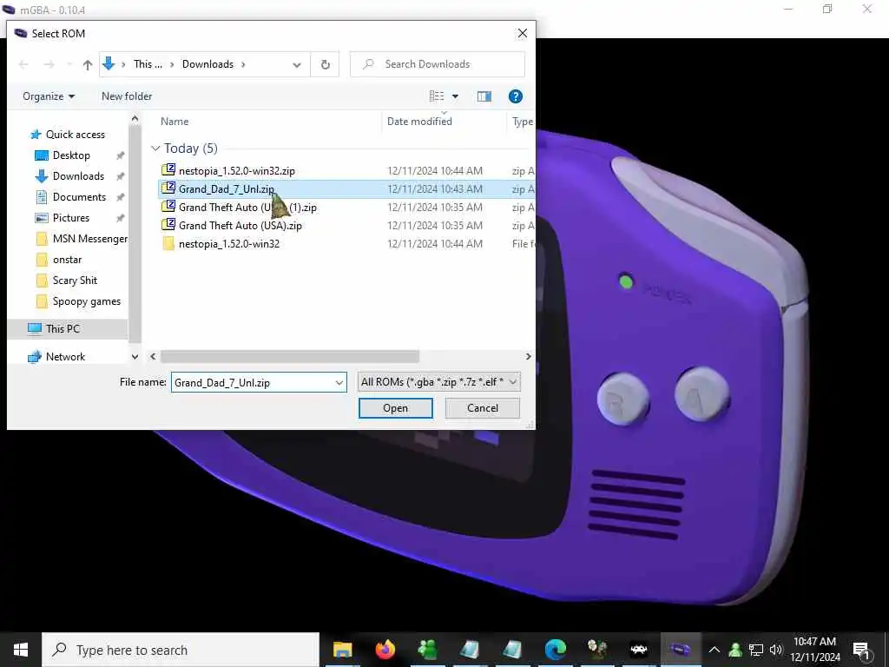This screenshot has width=889, height=667.
Task: Collapse the Today (5) group
Action: (x=155, y=148)
